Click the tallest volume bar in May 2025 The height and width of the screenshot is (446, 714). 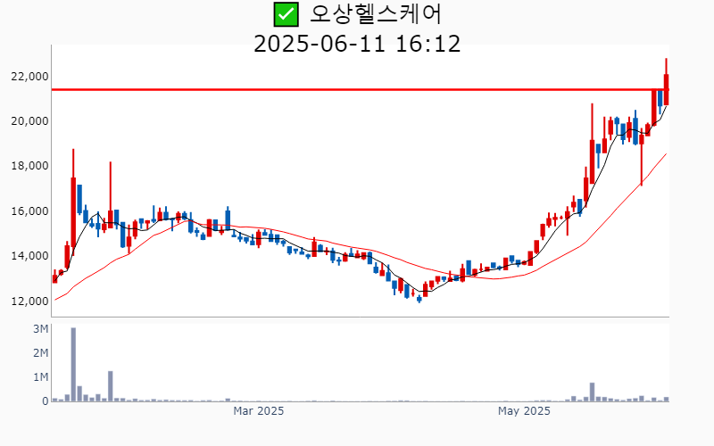pos(592,392)
